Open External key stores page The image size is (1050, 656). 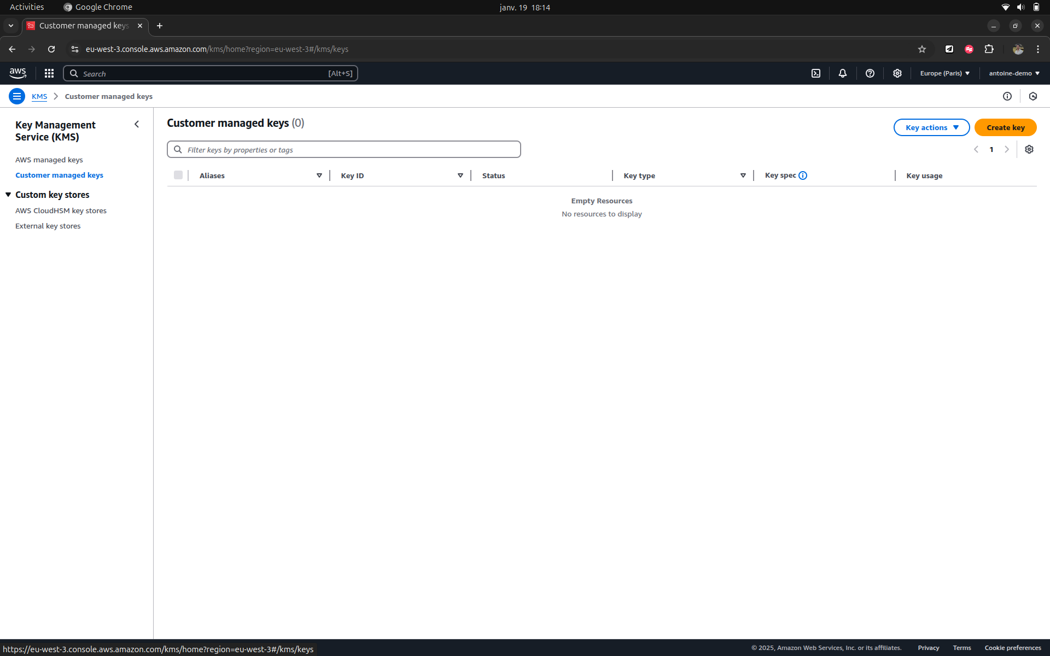[48, 226]
